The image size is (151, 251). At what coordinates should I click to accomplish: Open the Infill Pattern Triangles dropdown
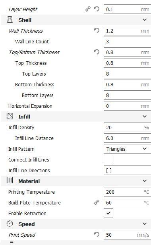(x=127, y=149)
